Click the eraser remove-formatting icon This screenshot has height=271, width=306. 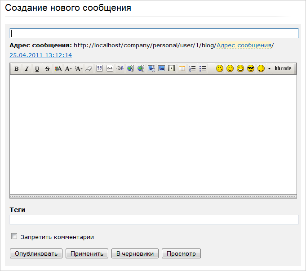[x=88, y=69]
